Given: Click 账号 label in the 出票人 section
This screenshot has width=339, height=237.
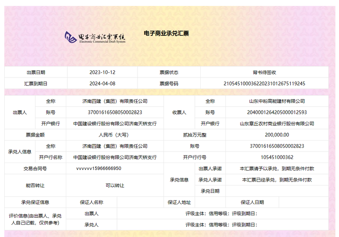Looking at the screenshot, I should pyautogui.click(x=50, y=112).
